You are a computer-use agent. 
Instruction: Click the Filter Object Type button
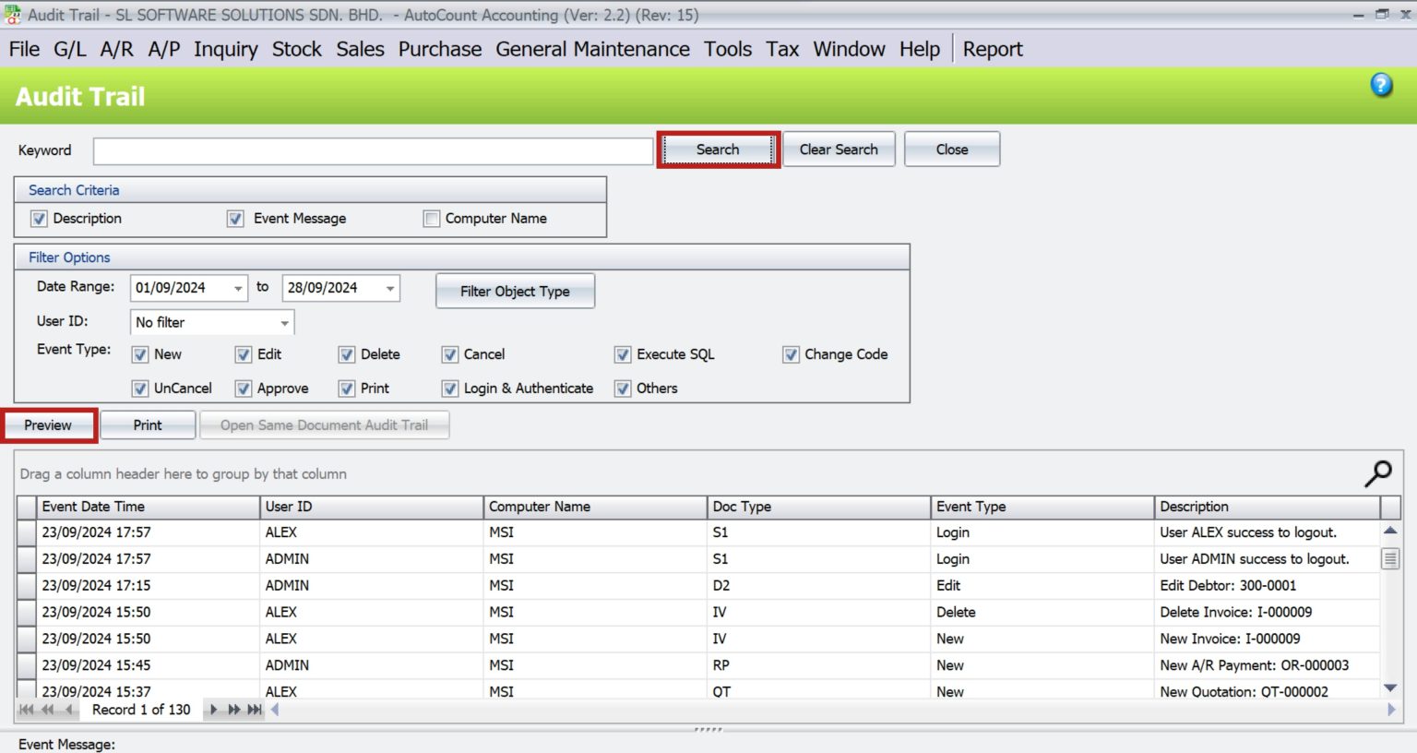515,291
